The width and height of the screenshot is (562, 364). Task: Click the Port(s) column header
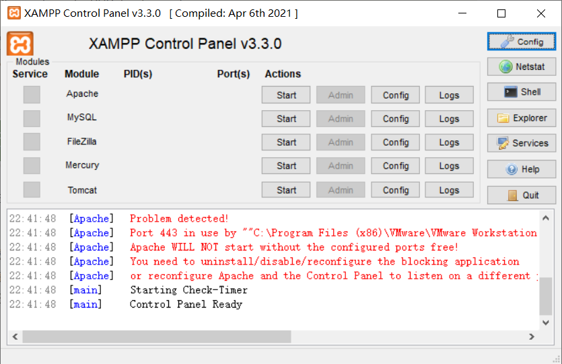234,74
